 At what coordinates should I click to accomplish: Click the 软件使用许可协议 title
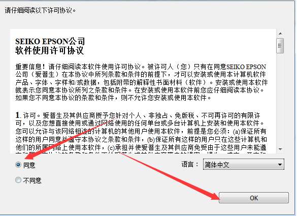click(49, 50)
